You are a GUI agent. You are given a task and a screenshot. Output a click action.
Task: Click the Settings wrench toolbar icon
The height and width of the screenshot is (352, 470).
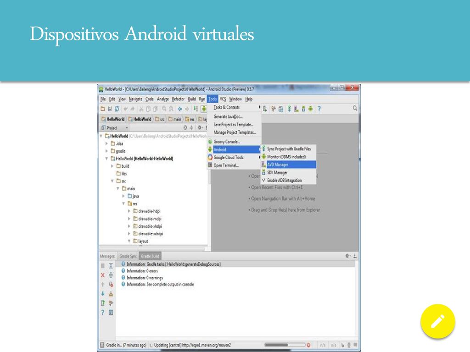pos(274,109)
